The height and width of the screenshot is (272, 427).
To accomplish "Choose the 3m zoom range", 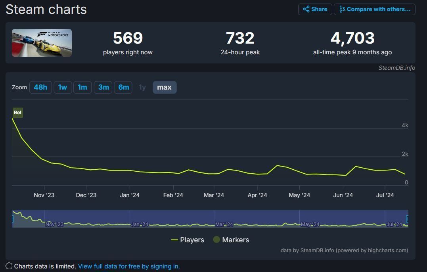I will pyautogui.click(x=103, y=87).
